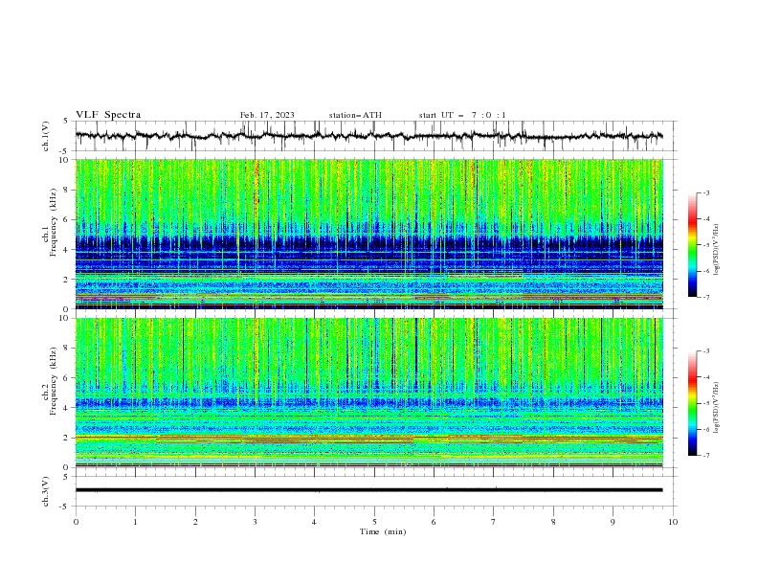Click tick label "5" on the Time axis
The image size is (758, 586).
(x=374, y=522)
